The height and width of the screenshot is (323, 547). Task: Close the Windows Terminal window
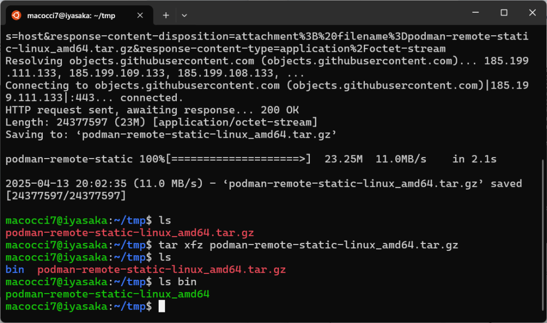(532, 12)
